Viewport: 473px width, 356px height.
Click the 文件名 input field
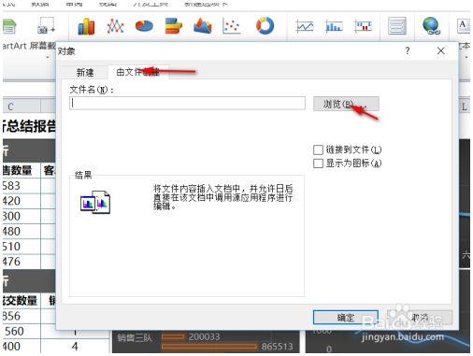(187, 103)
